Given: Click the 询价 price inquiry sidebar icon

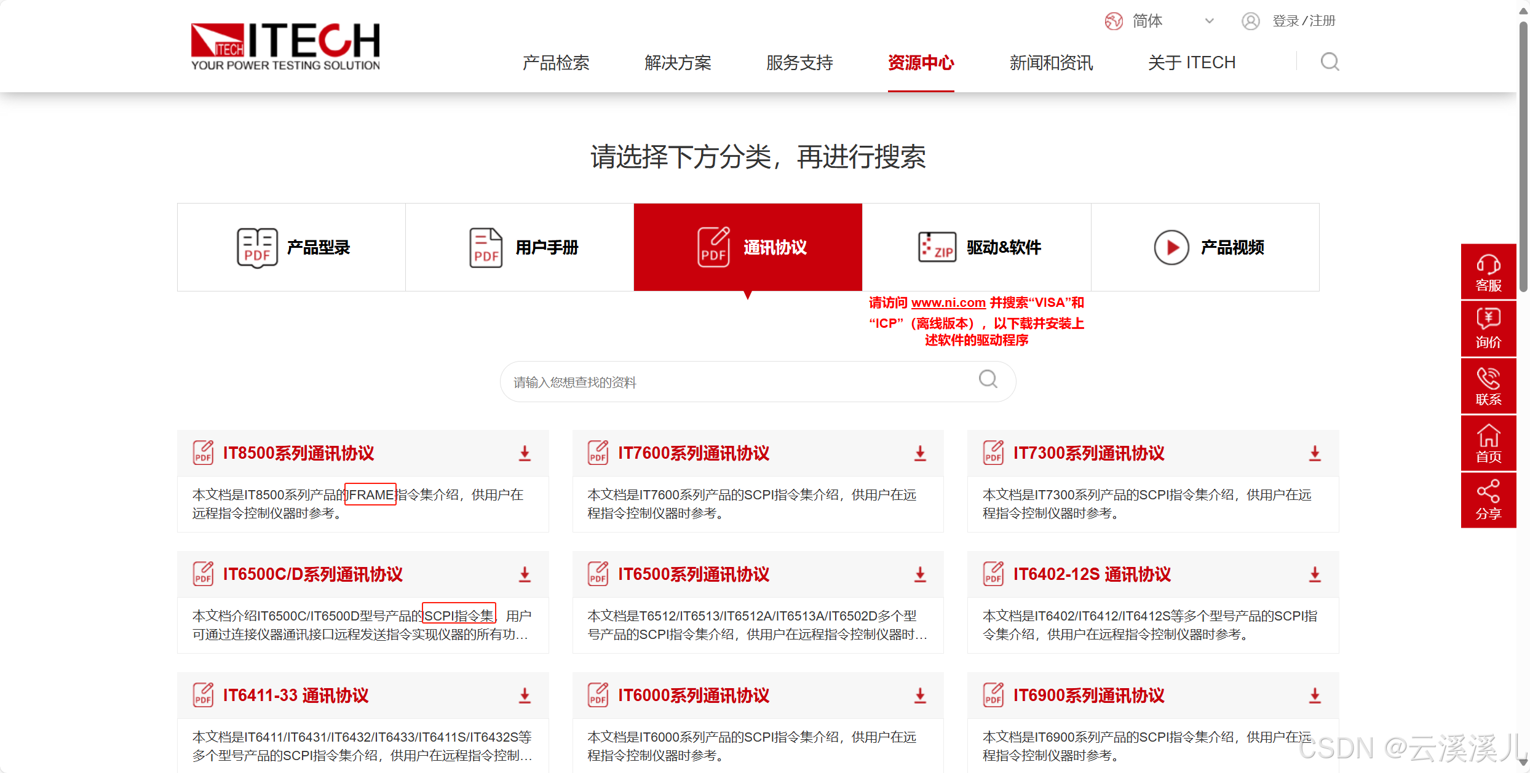Looking at the screenshot, I should coord(1489,328).
